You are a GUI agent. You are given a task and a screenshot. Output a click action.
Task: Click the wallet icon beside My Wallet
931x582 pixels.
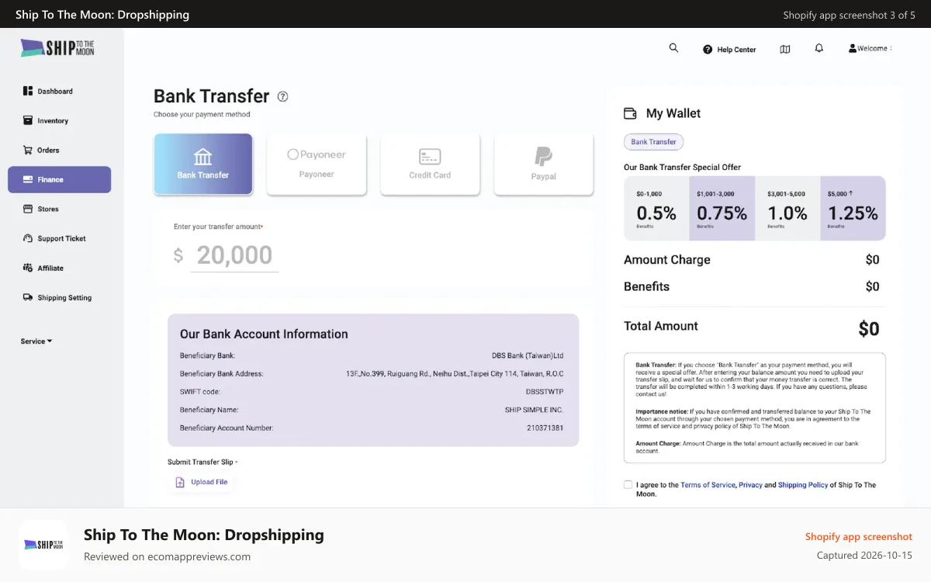(x=630, y=113)
